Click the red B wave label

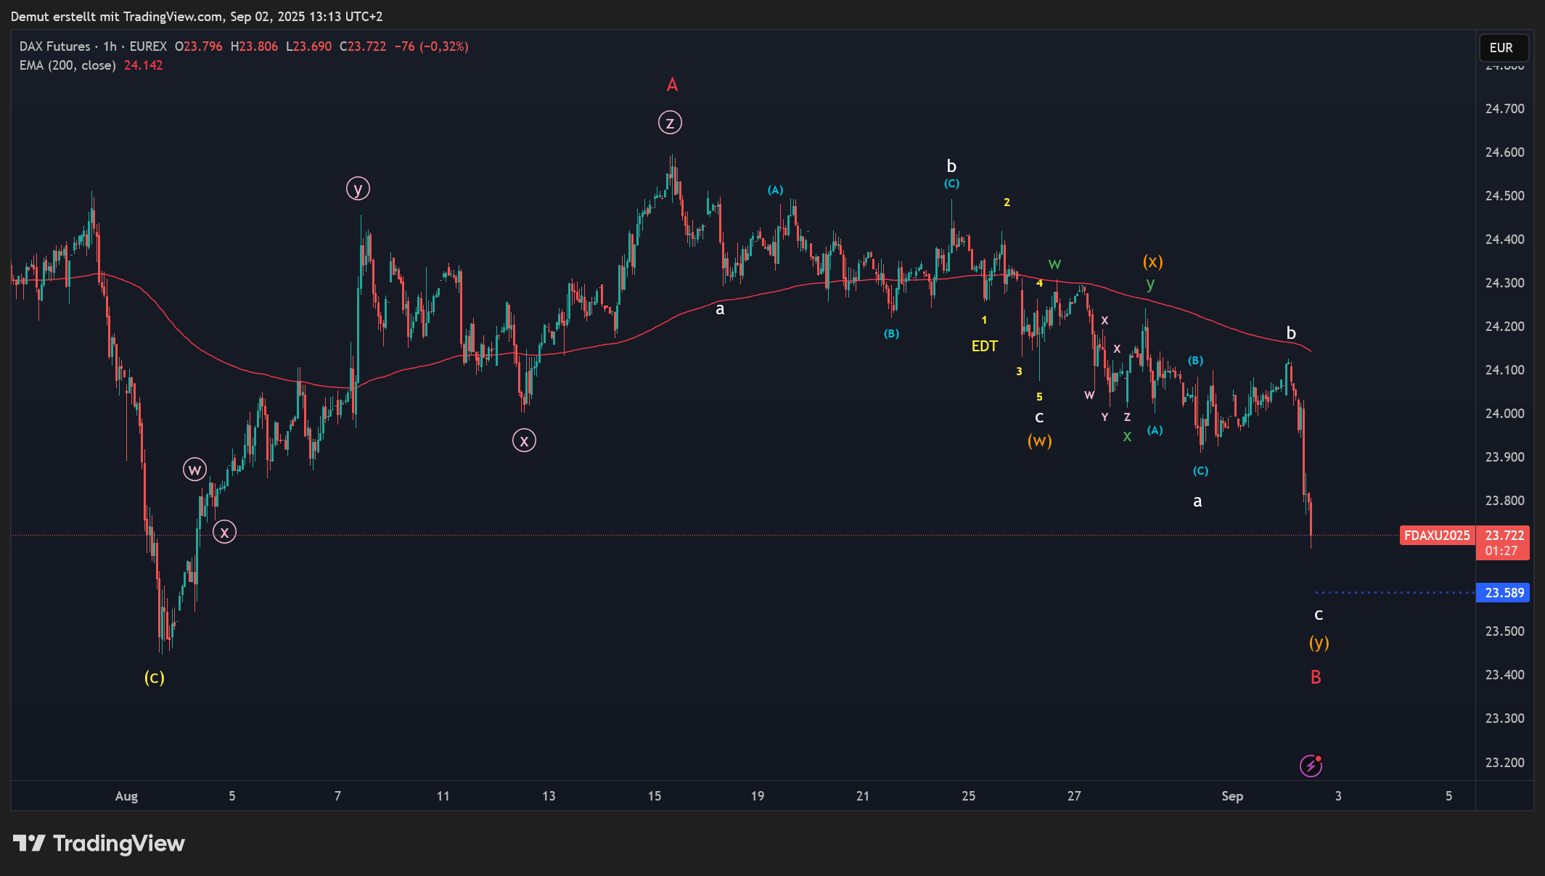click(x=1316, y=677)
